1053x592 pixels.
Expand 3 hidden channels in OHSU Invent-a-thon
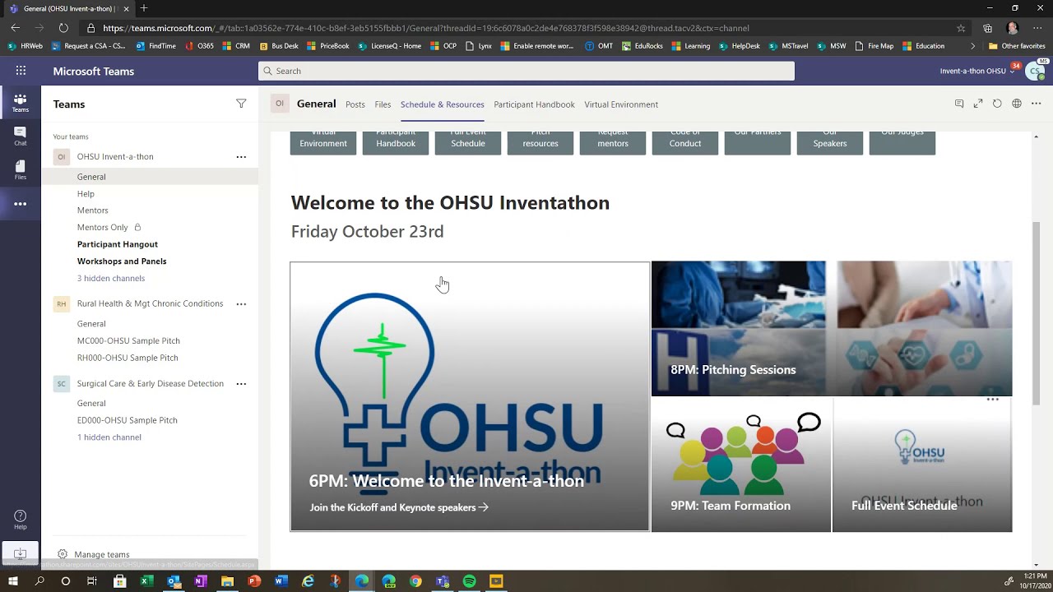111,278
